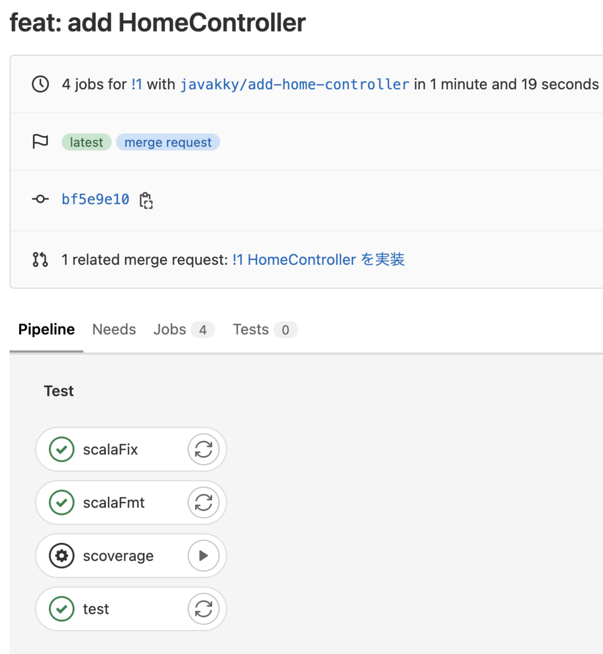The image size is (603, 654).
Task: Open commit bf5e9e10 link
Action: tap(95, 199)
